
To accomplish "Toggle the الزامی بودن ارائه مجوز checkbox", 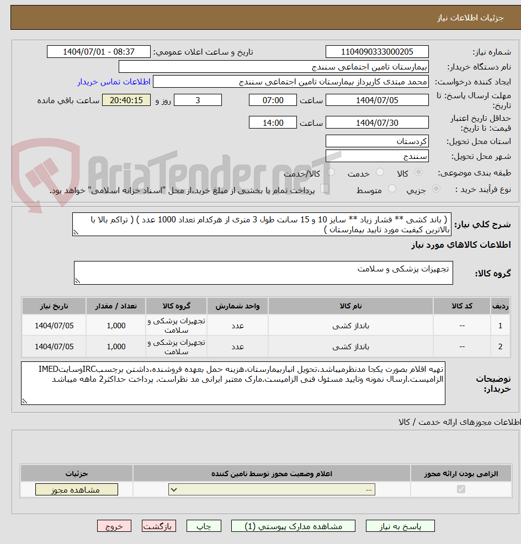I will coord(461,489).
